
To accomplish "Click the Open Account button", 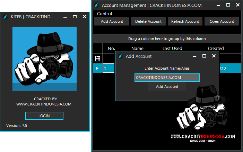I will 222,21.
